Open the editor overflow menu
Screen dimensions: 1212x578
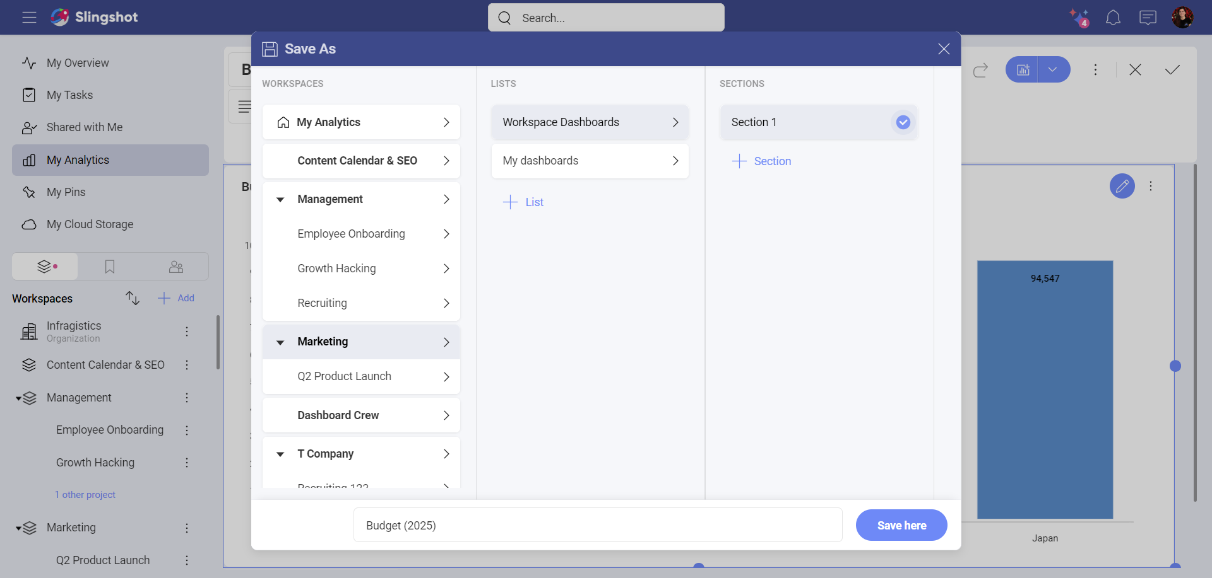coord(1096,70)
